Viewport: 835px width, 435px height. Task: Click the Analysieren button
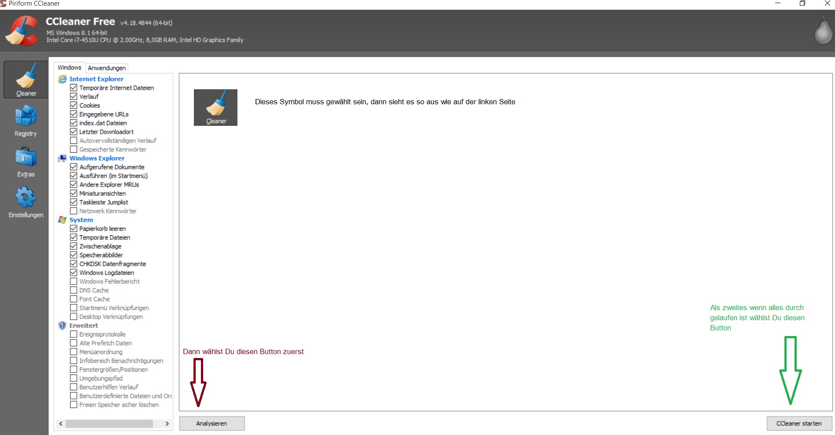[212, 424]
